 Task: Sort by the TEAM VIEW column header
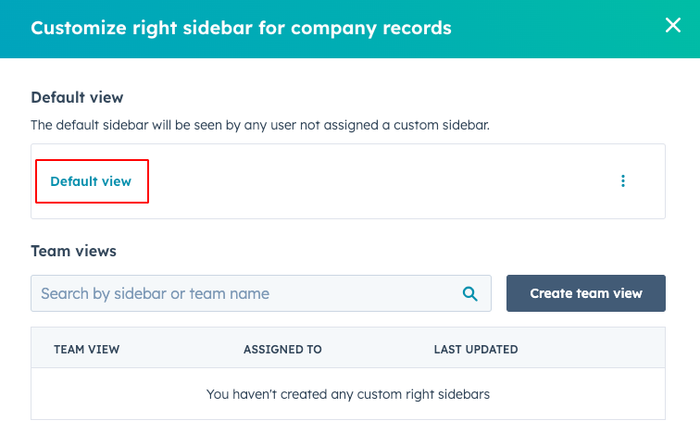[x=87, y=349]
